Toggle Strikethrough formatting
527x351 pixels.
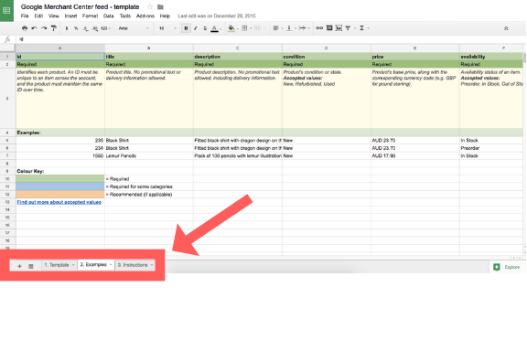tap(205, 28)
